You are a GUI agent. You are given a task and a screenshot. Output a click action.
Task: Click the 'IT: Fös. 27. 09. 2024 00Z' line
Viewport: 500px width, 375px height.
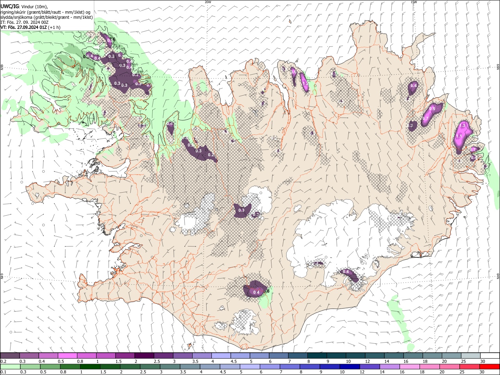(25, 22)
